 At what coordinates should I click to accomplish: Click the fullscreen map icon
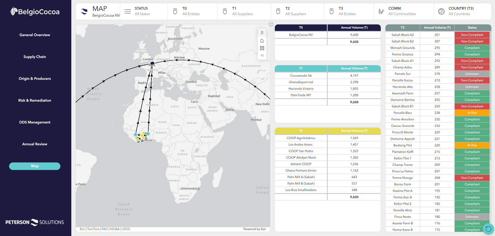[x=271, y=24]
